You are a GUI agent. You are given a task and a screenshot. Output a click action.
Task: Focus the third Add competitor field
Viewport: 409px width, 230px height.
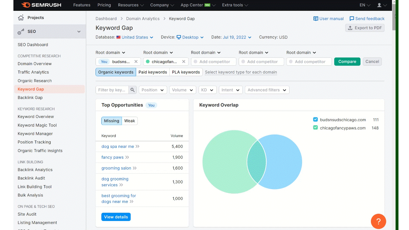[309, 62]
